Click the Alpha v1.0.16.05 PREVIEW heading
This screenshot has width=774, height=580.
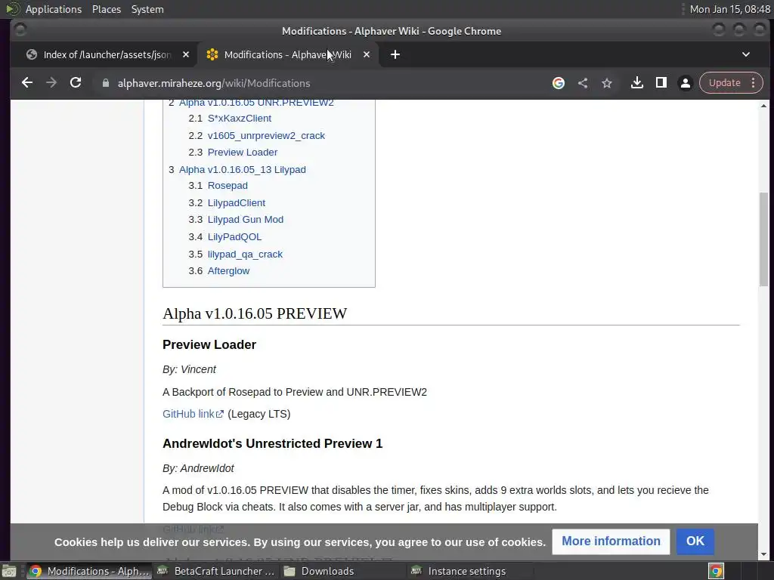pyautogui.click(x=255, y=313)
